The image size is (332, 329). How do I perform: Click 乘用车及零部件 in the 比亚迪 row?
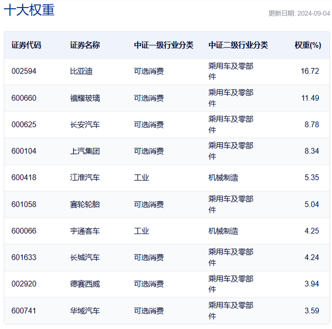click(x=231, y=71)
